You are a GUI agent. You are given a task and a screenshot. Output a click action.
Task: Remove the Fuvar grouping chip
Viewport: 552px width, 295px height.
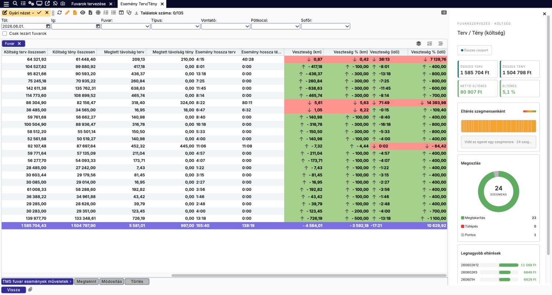[19, 43]
